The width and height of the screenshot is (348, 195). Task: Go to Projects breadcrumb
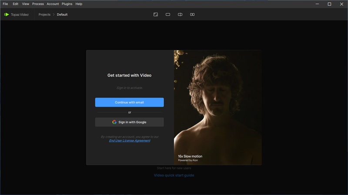click(x=44, y=14)
